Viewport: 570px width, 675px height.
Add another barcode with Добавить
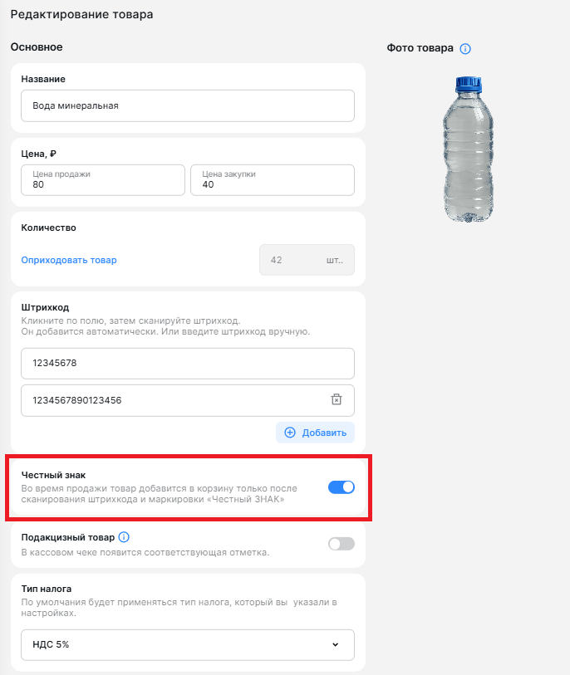315,433
